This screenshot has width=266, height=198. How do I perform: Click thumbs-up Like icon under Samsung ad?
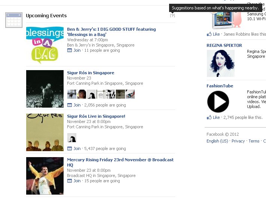(x=209, y=34)
